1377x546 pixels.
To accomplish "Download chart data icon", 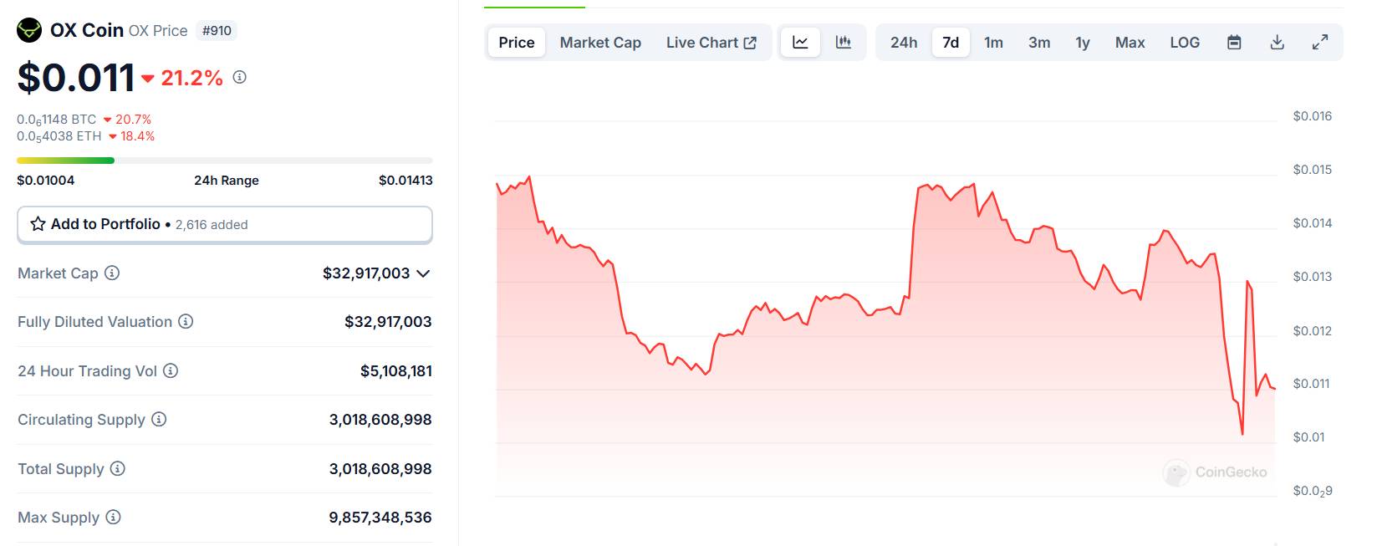I will click(x=1277, y=43).
